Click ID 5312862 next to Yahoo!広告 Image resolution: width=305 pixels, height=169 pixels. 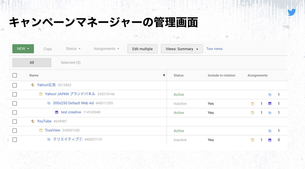click(64, 85)
